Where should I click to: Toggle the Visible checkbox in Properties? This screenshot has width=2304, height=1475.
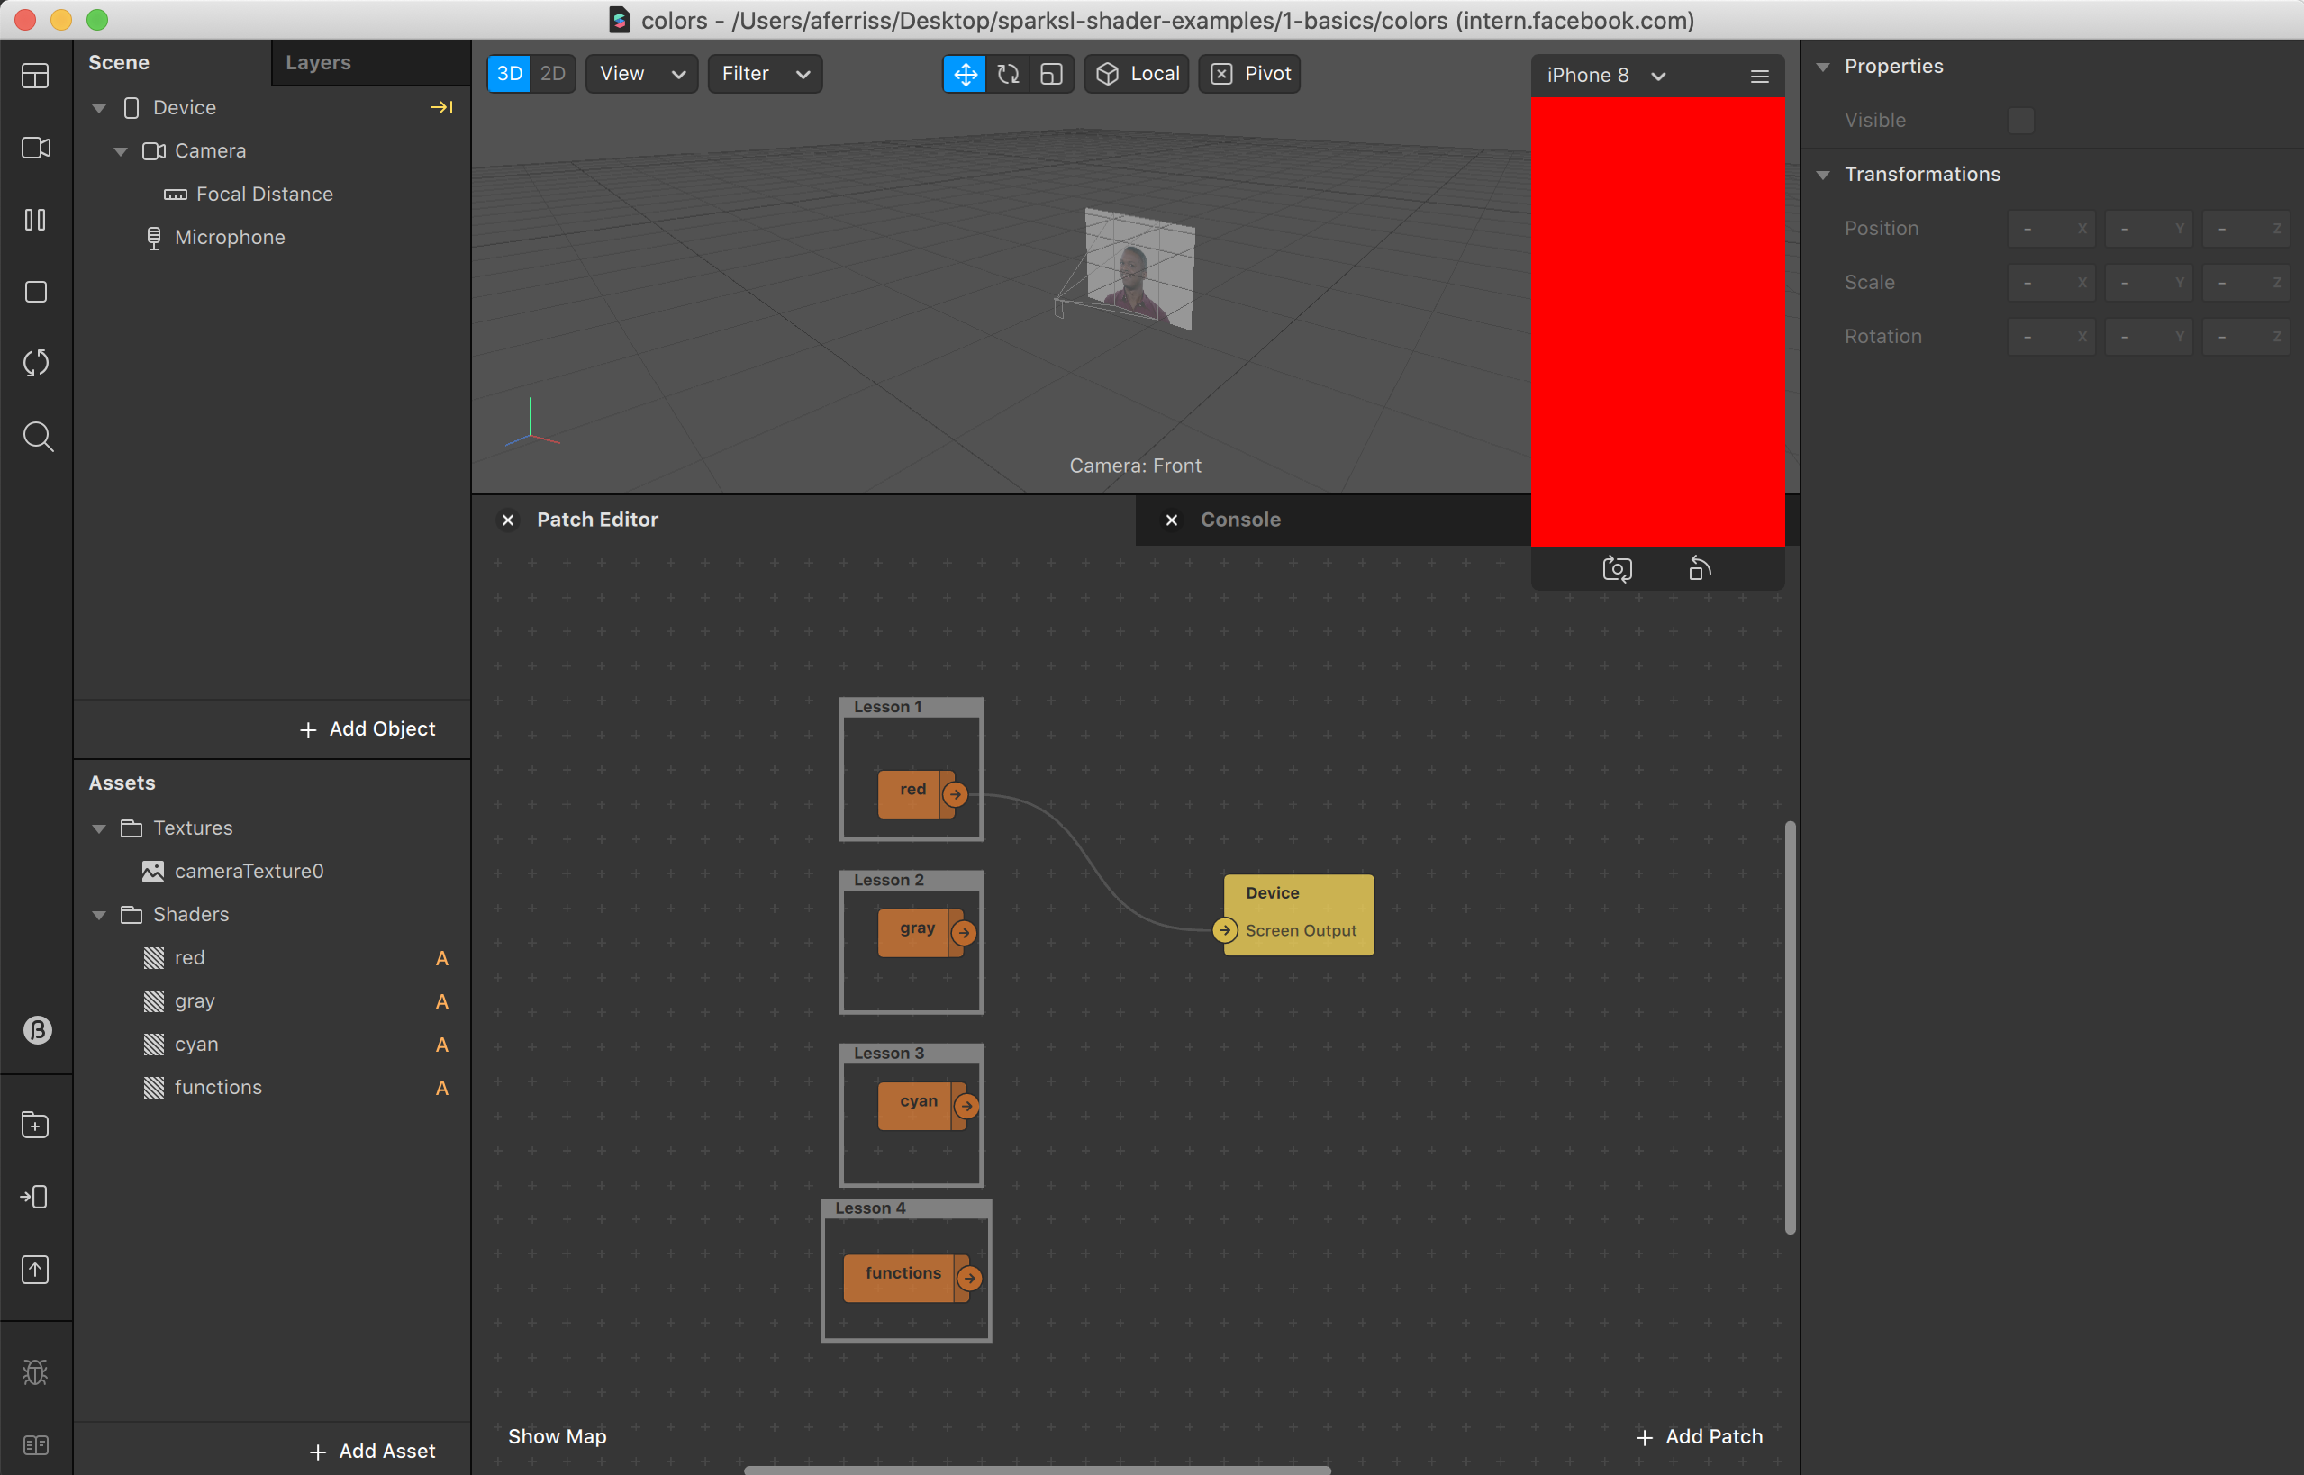[2020, 121]
